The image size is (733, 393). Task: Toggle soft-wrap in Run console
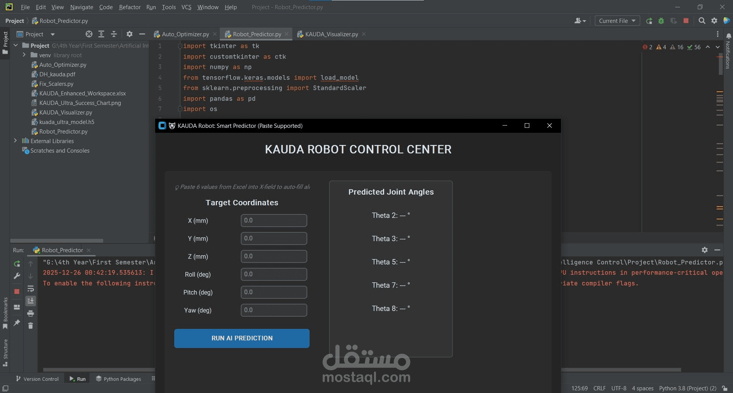(31, 289)
